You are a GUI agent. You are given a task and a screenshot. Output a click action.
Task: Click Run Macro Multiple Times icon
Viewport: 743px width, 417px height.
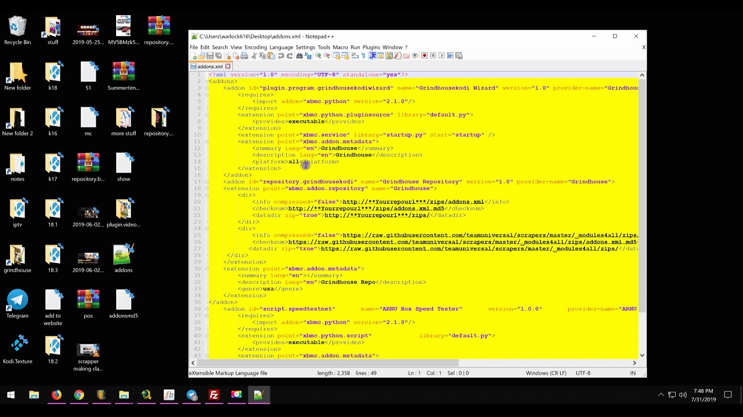click(x=450, y=56)
